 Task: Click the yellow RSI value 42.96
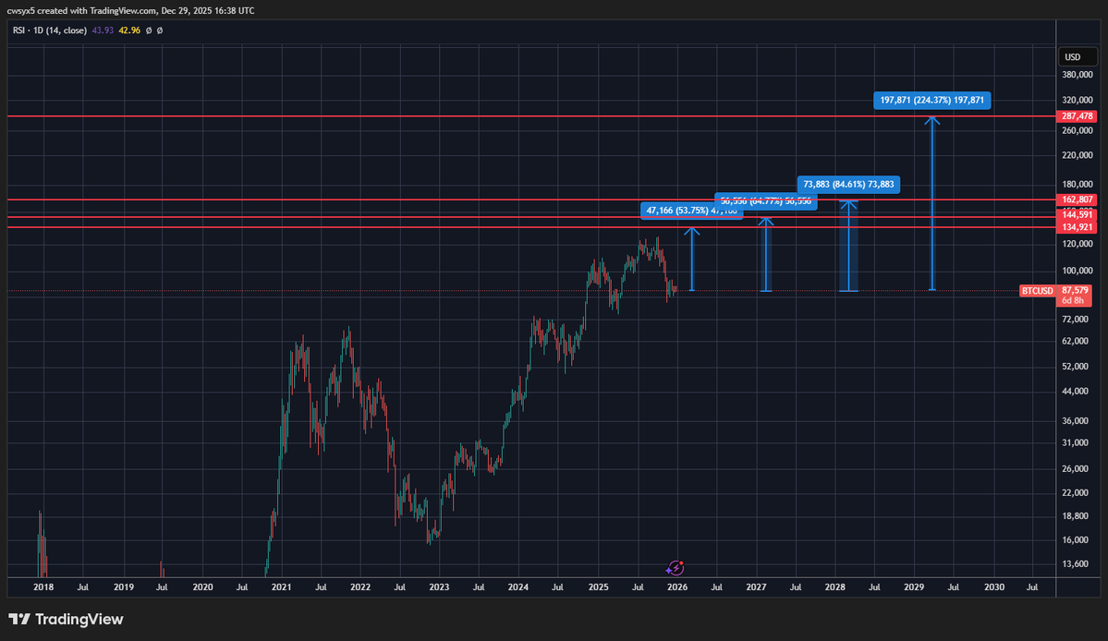[129, 30]
